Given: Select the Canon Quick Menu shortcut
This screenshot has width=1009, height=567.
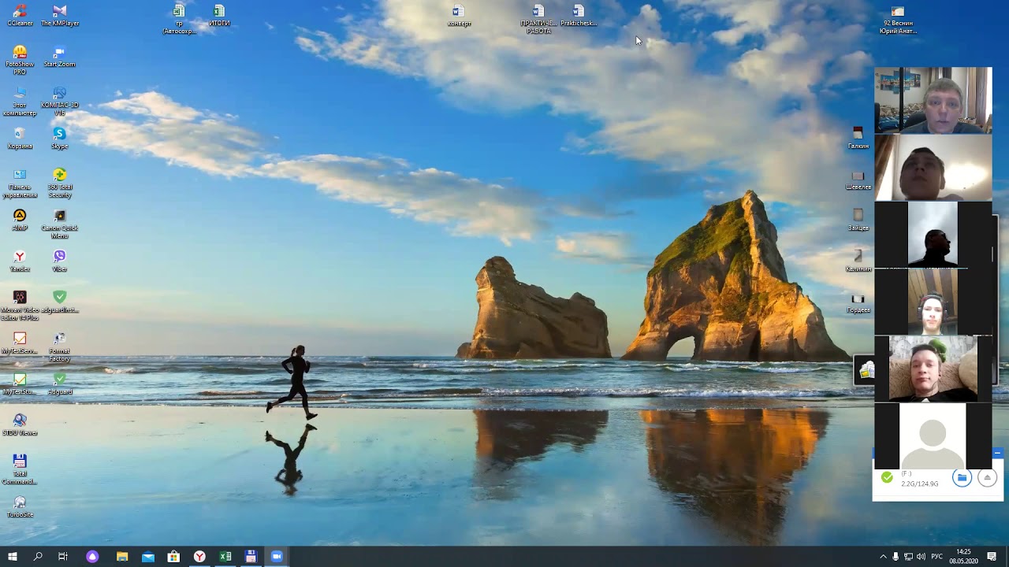Looking at the screenshot, I should [60, 224].
